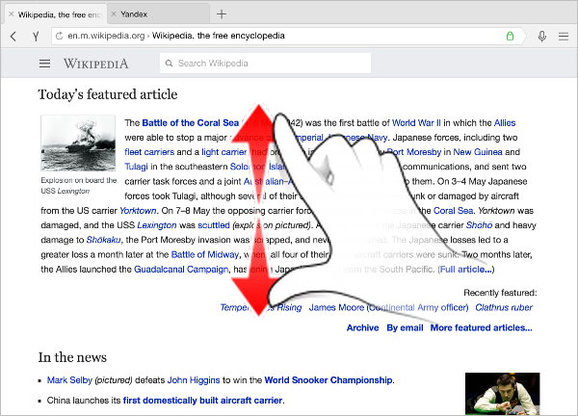The image size is (578, 416).
Task: Click the Wikipedia logo wordmark
Action: pos(95,64)
